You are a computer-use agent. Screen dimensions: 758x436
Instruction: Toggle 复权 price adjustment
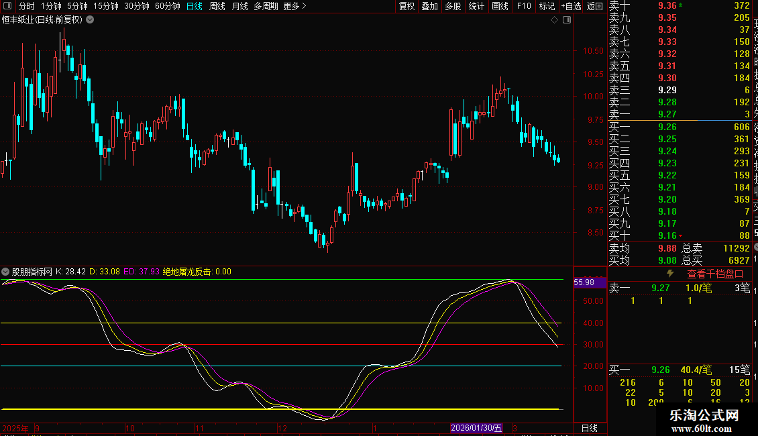407,6
